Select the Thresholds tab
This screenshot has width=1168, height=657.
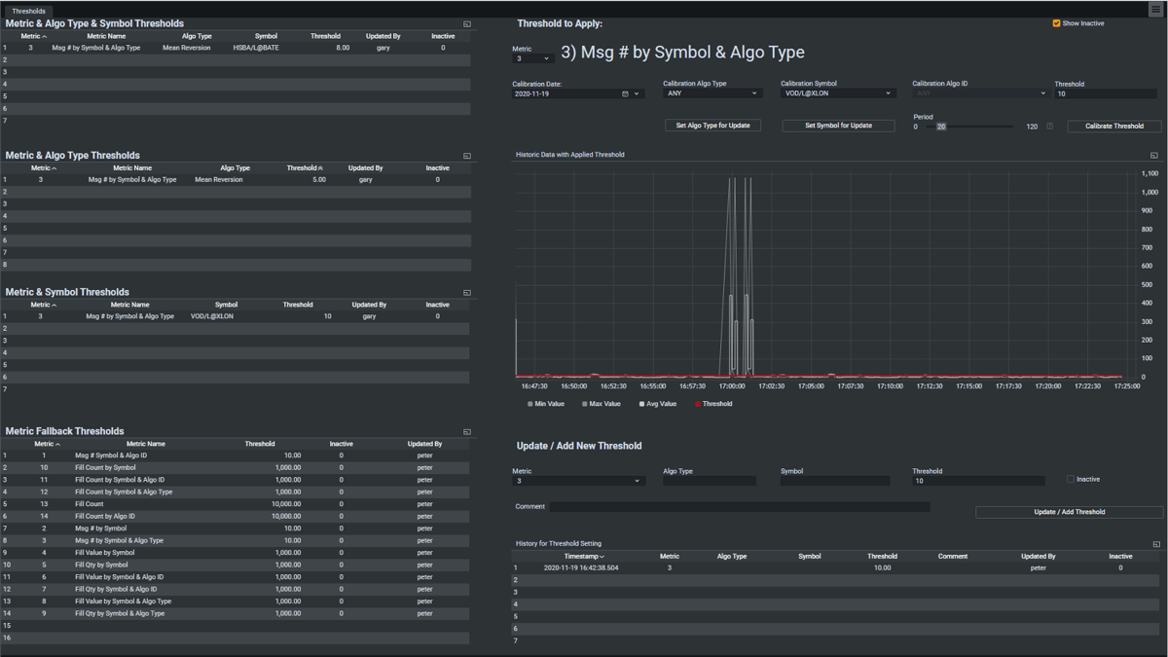28,11
